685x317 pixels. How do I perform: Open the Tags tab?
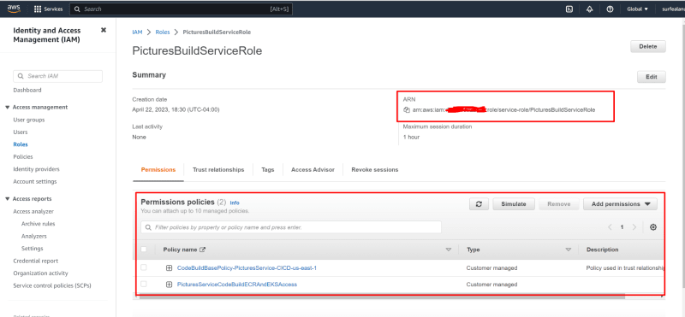268,170
